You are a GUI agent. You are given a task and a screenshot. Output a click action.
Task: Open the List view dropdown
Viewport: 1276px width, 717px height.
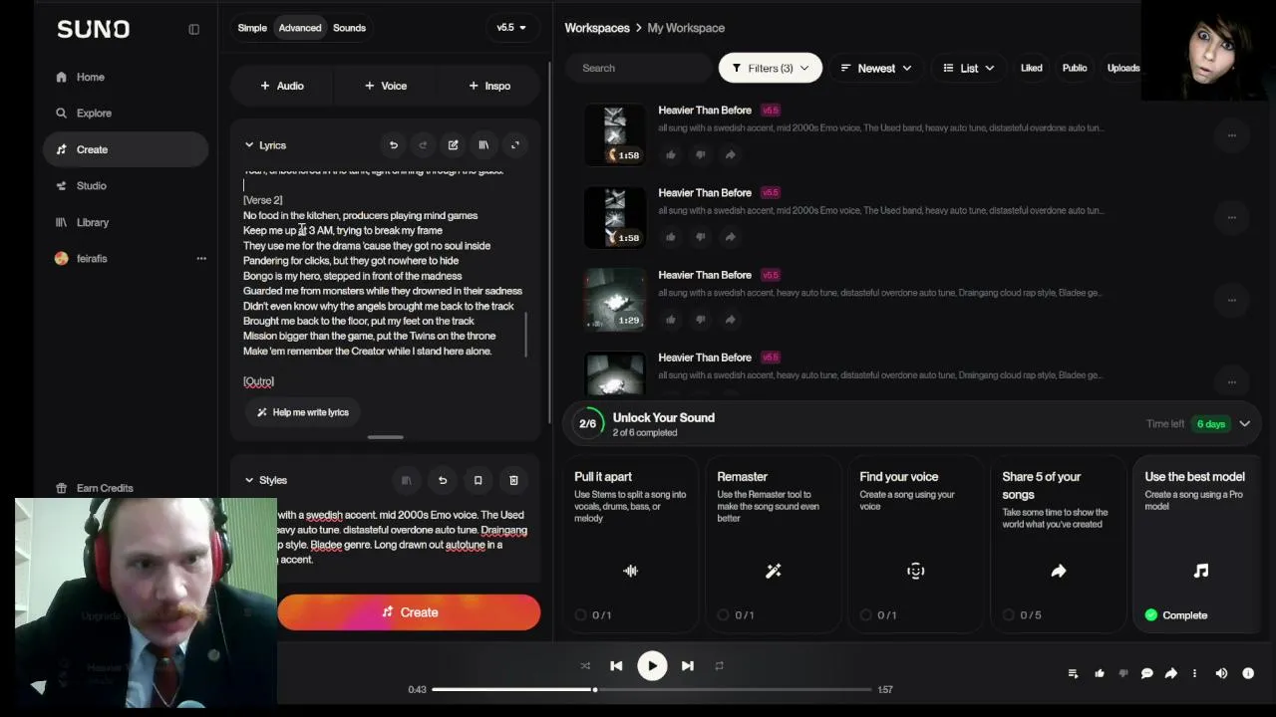pyautogui.click(x=969, y=68)
